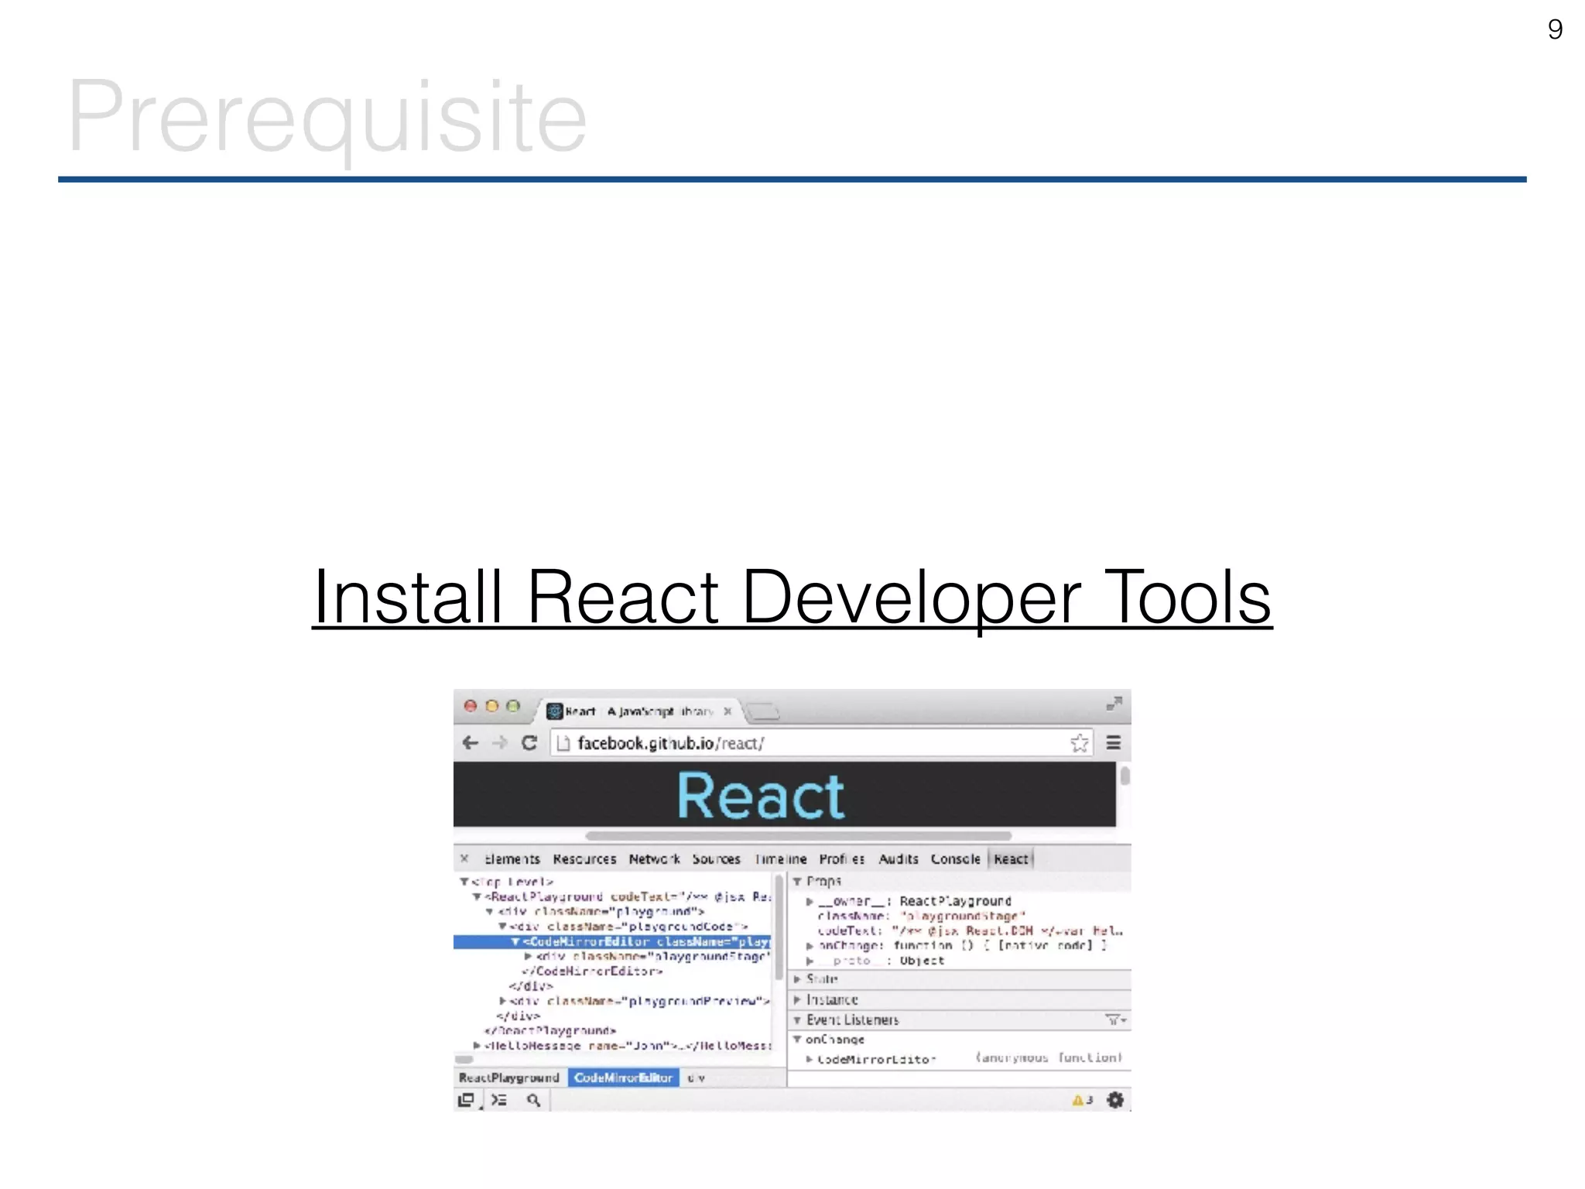Click the page's horizontal scrollbar
The height and width of the screenshot is (1189, 1585).
click(x=798, y=836)
